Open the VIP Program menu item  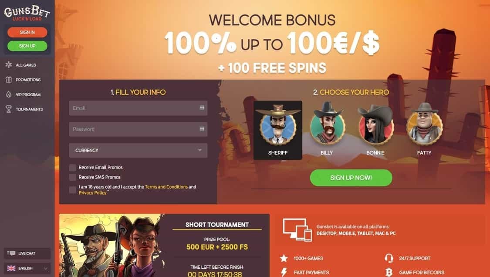point(28,95)
